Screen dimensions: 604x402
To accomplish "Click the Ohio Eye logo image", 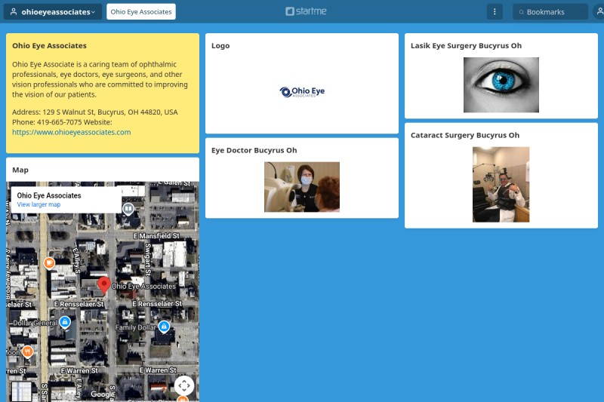I will point(302,92).
